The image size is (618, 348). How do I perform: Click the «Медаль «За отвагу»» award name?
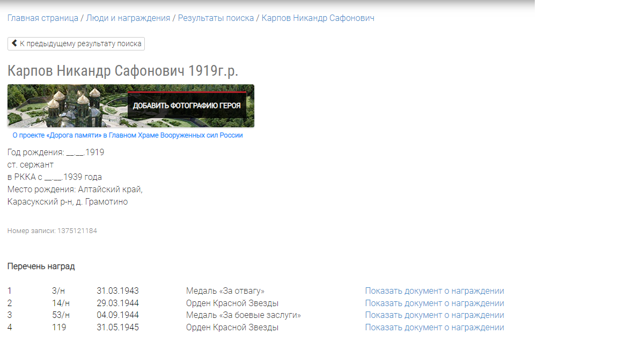225,291
